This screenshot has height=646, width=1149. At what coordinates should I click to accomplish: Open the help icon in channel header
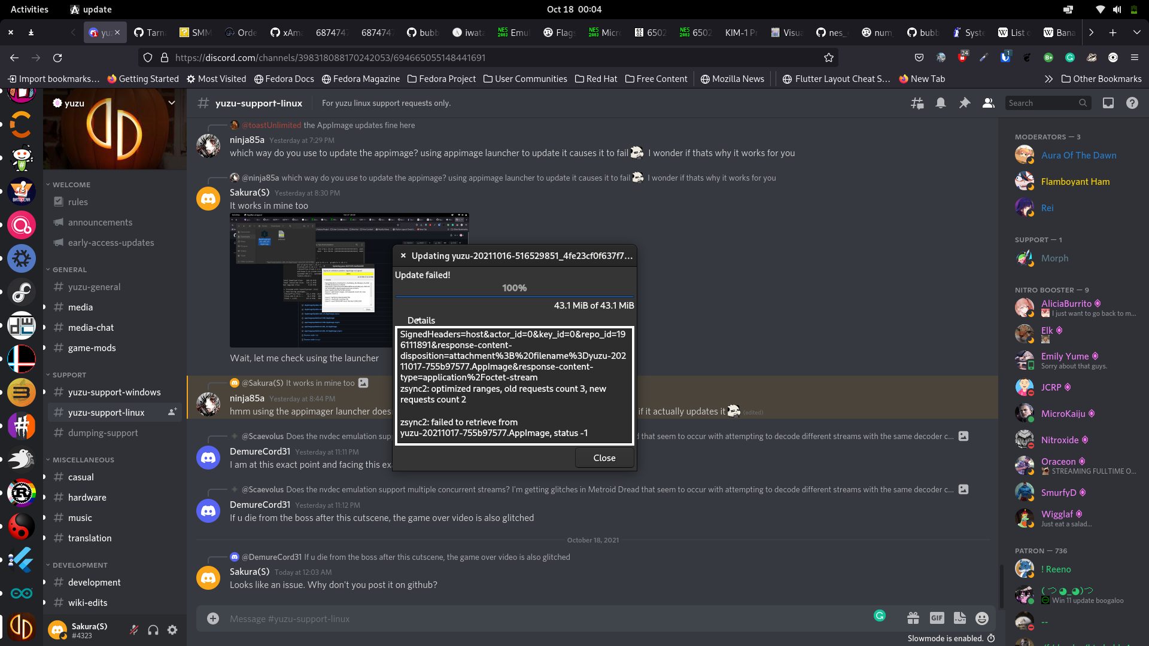[1132, 103]
